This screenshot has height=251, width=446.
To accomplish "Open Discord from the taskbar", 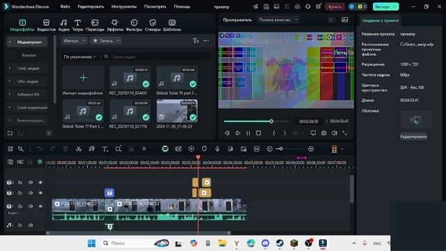I will [x=266, y=243].
